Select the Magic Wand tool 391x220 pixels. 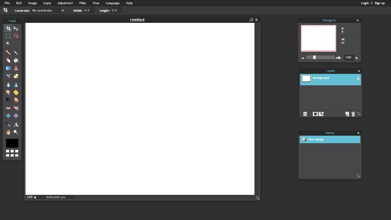pyautogui.click(x=8, y=44)
